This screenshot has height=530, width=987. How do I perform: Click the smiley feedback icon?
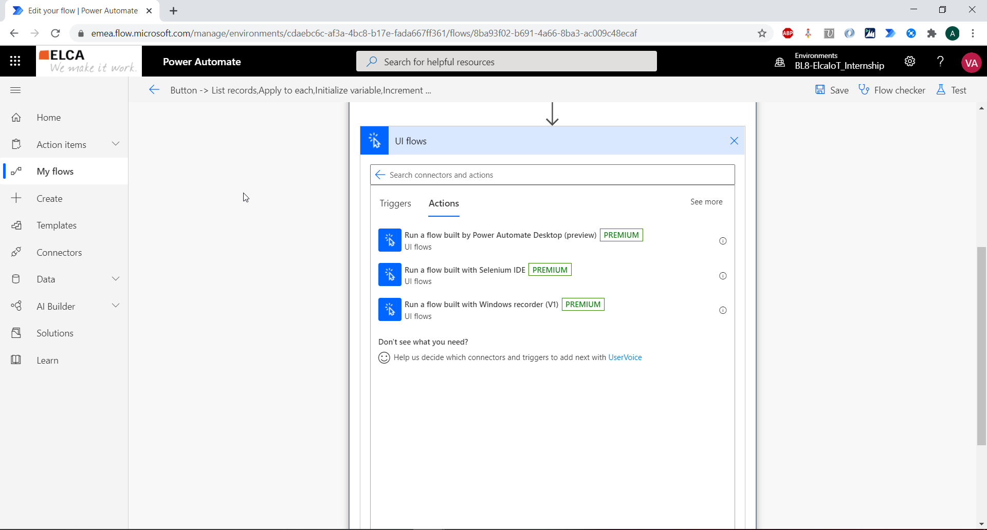tap(384, 357)
